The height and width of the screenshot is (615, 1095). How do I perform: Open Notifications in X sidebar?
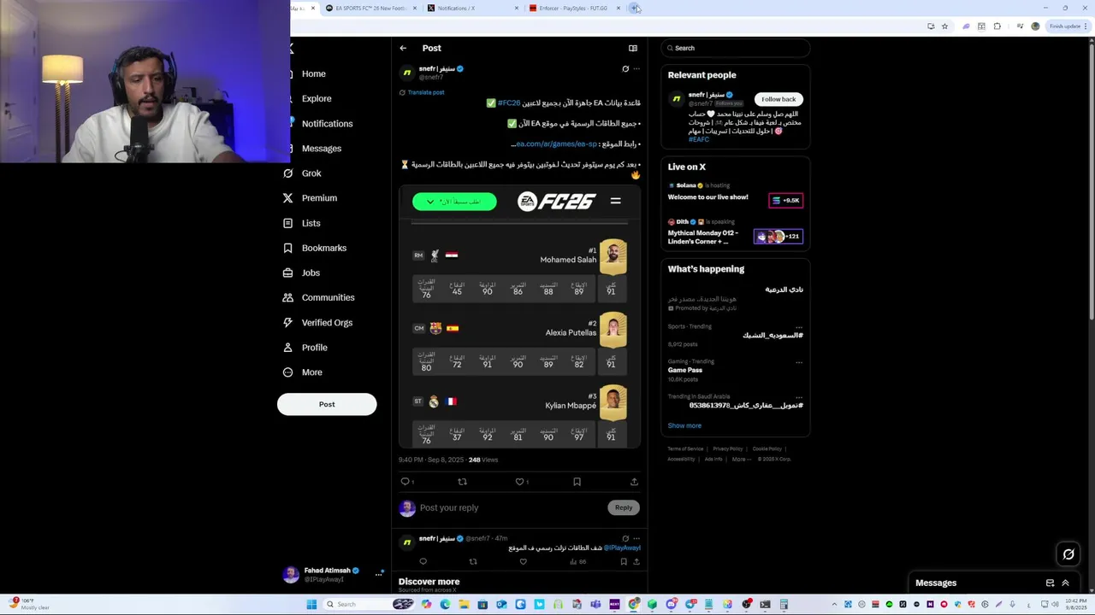[327, 124]
